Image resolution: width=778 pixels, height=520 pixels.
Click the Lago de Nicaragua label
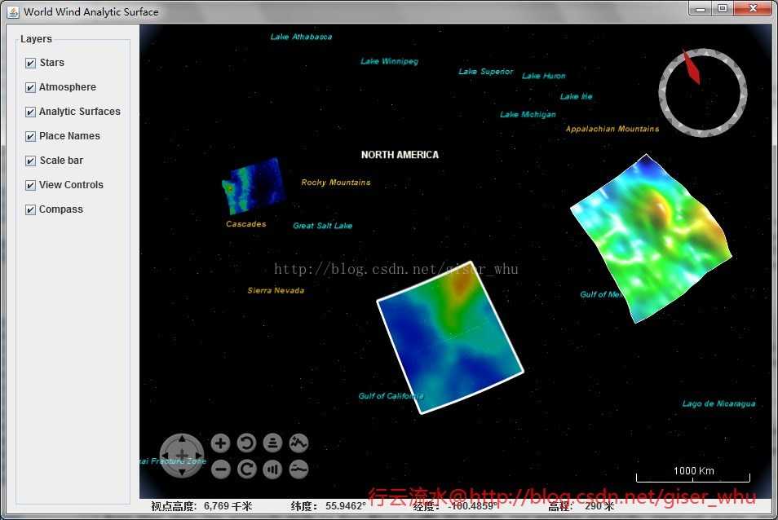pos(719,403)
